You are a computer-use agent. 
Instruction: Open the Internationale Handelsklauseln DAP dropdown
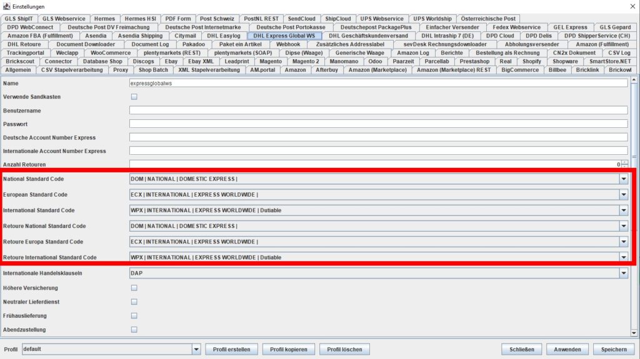point(624,273)
